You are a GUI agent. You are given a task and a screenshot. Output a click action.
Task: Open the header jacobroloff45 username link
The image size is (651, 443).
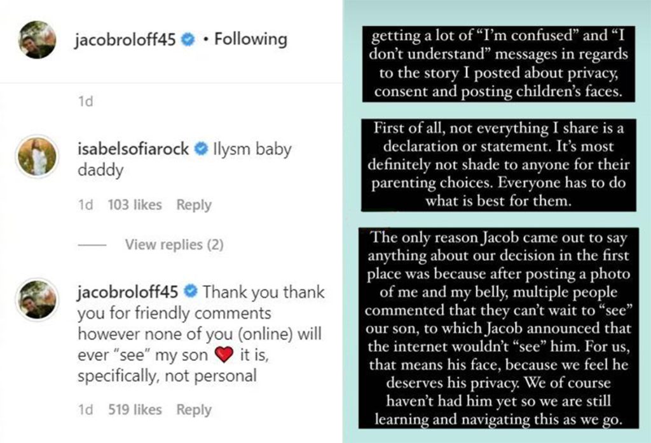(x=126, y=40)
